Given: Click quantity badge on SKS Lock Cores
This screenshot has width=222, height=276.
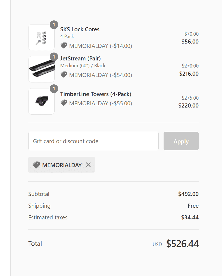Looking at the screenshot, I should (x=54, y=25).
